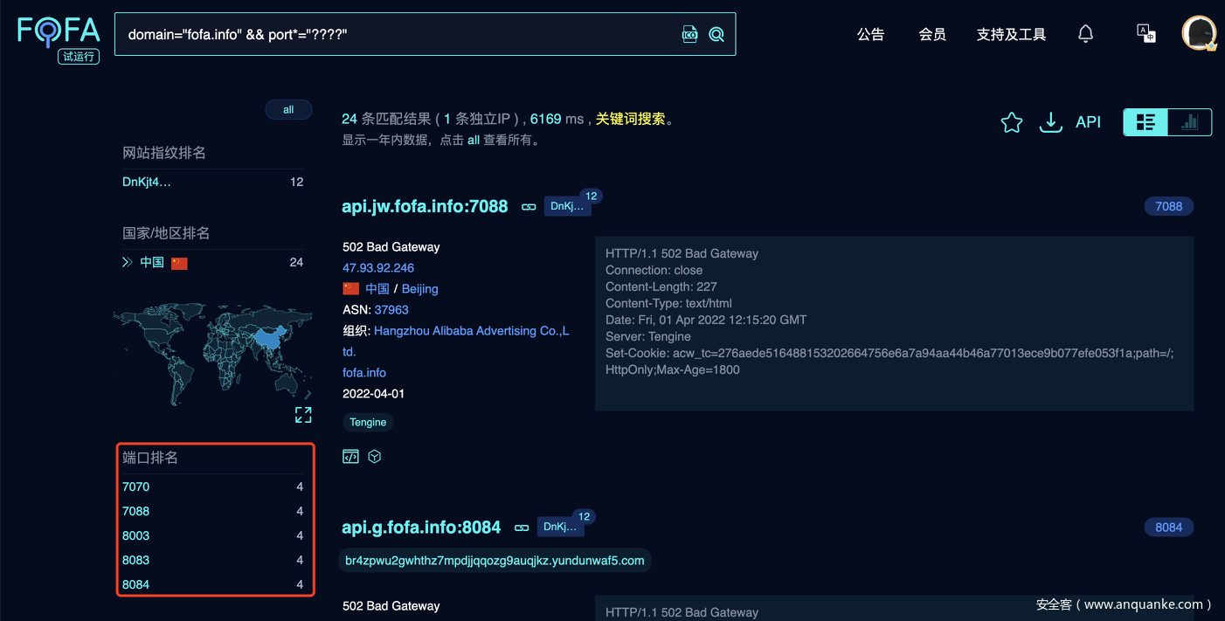
Task: Toggle the all filter pill
Action: pyautogui.click(x=288, y=109)
